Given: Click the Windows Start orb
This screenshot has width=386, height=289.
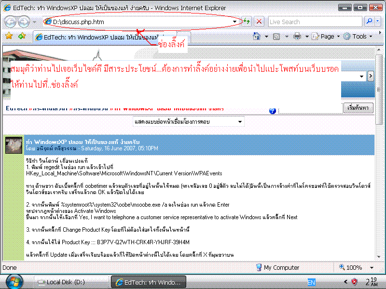Looking at the screenshot, I should [x=14, y=282].
